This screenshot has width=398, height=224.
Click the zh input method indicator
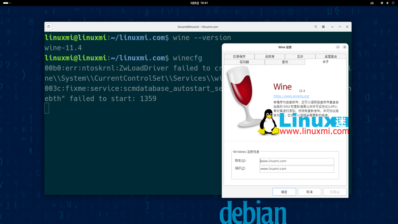coord(372,3)
